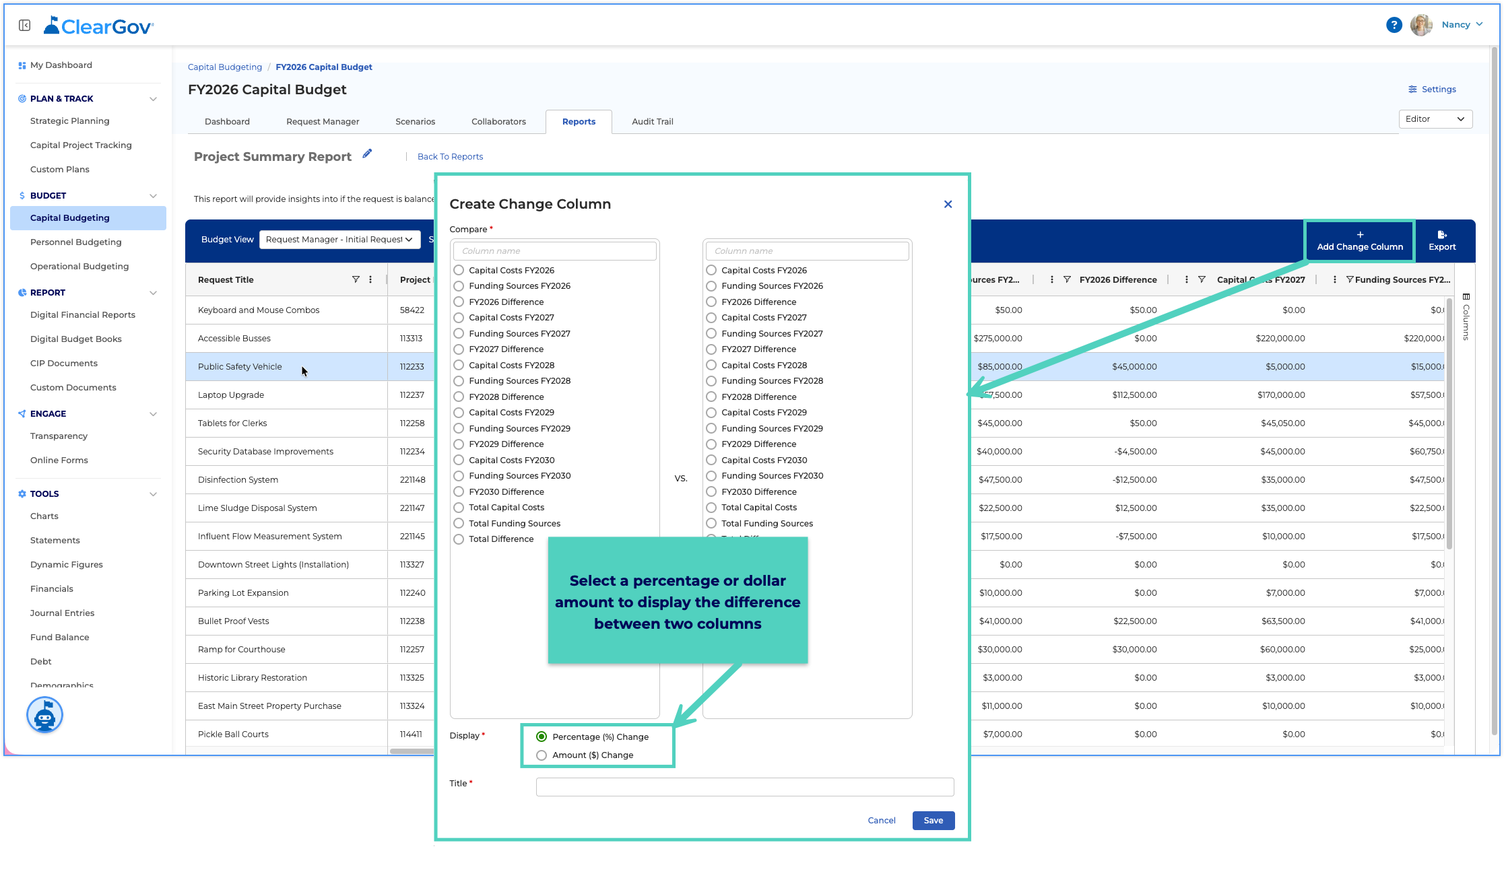Image resolution: width=1504 pixels, height=888 pixels.
Task: Open the Request Title column filter icon
Action: (356, 279)
